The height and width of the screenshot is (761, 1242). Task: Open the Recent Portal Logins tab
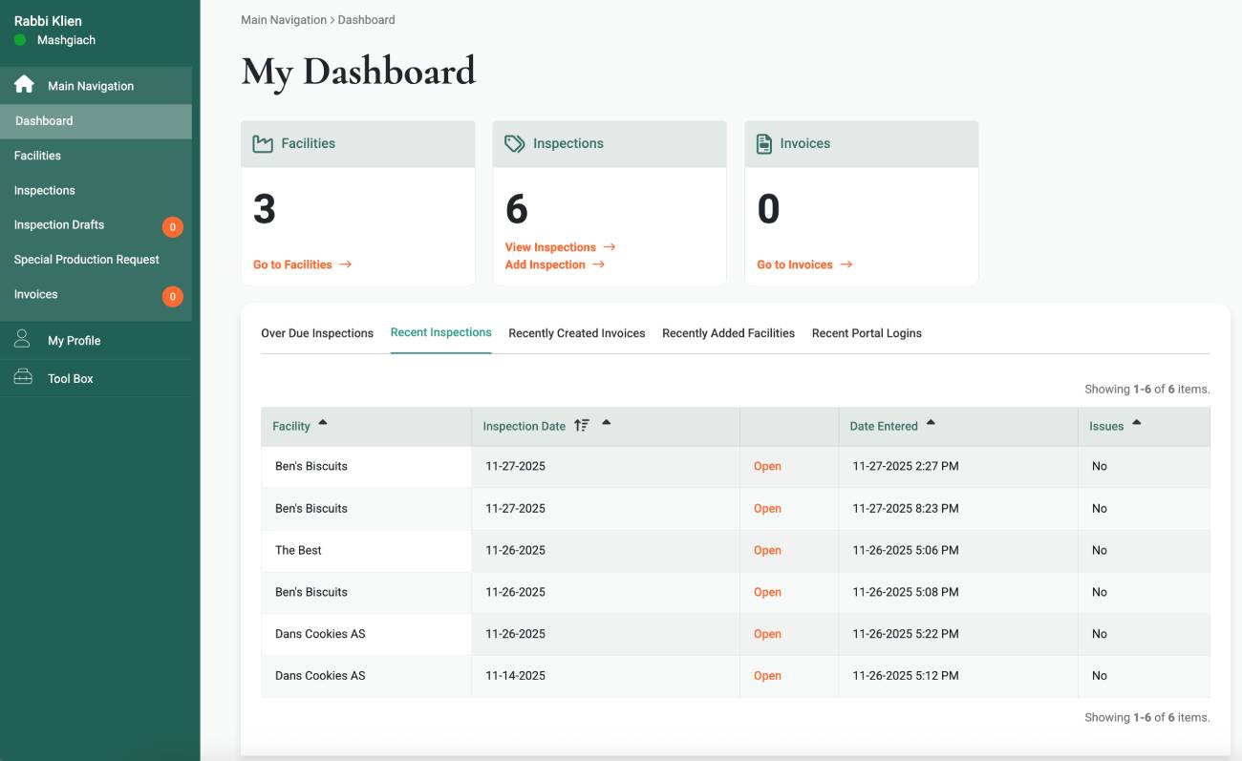[867, 332]
